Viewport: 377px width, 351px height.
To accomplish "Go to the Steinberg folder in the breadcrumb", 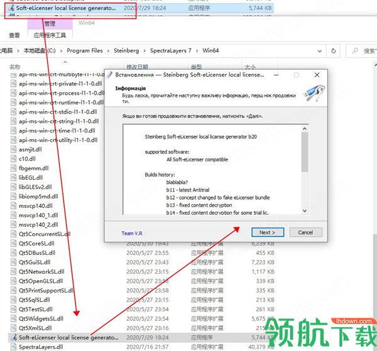I will [126, 51].
